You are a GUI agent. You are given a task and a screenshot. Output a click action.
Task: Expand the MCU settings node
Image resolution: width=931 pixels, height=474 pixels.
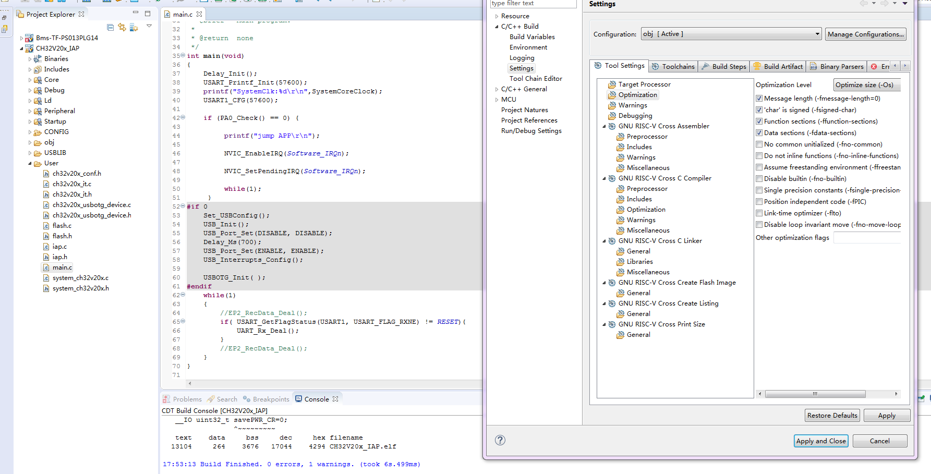tap(497, 100)
